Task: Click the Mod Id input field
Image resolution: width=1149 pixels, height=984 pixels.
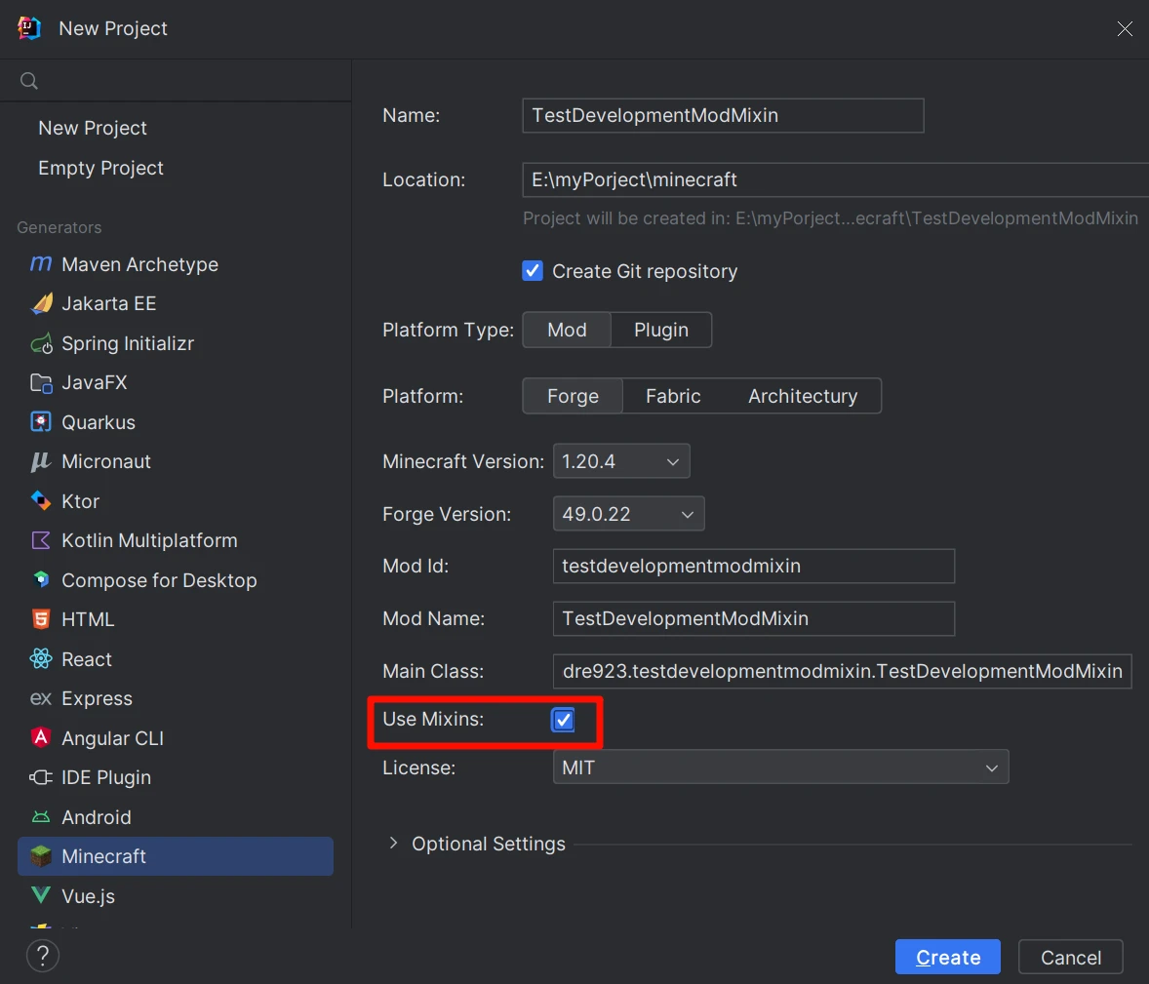Action: (753, 566)
